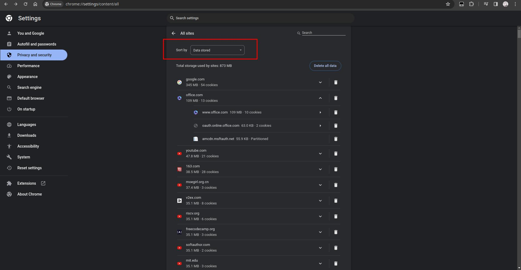The height and width of the screenshot is (270, 521).
Task: Delete v2ex.com site data trash icon
Action: coord(336,201)
